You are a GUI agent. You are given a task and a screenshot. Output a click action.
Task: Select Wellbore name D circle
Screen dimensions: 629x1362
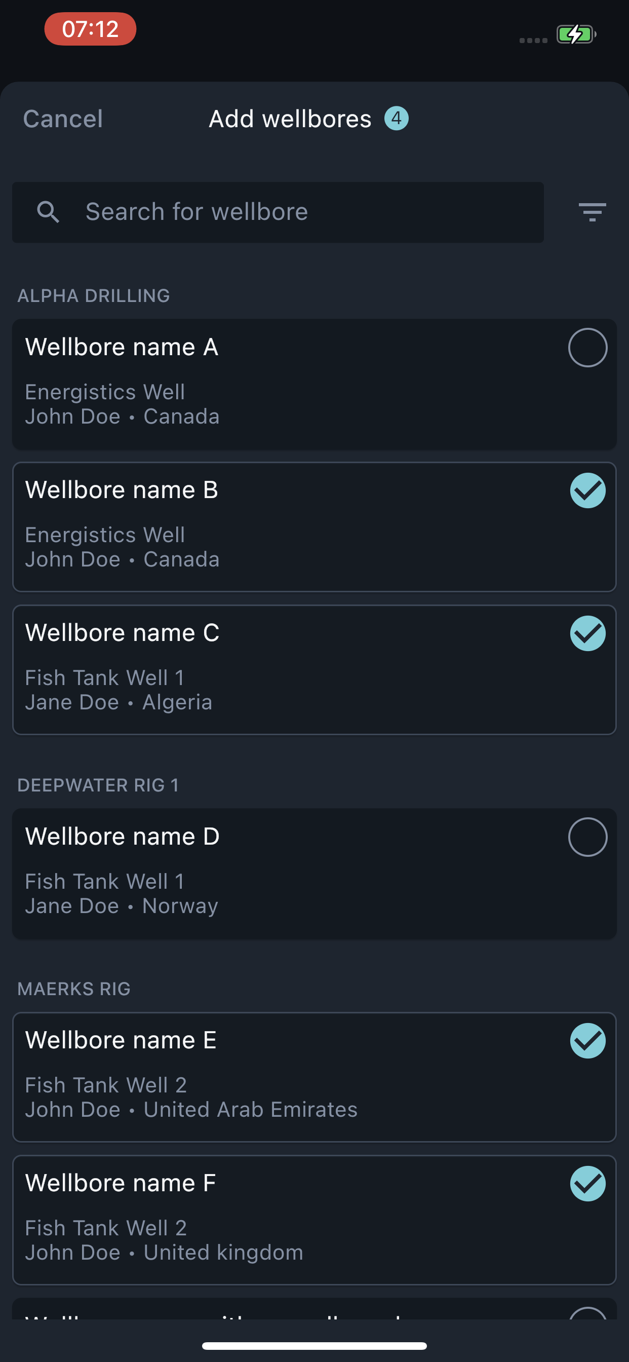pos(588,837)
